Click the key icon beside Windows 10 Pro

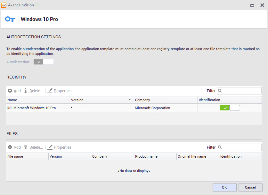[10, 19]
